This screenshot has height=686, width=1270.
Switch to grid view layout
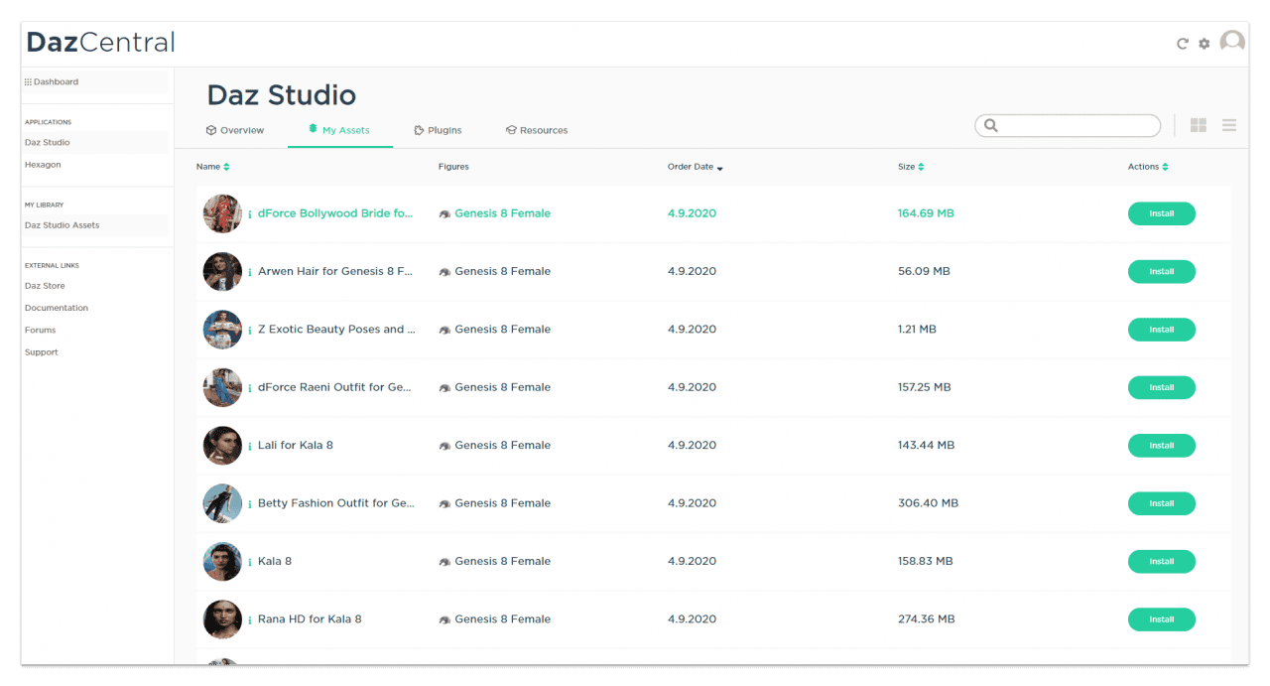(1199, 125)
